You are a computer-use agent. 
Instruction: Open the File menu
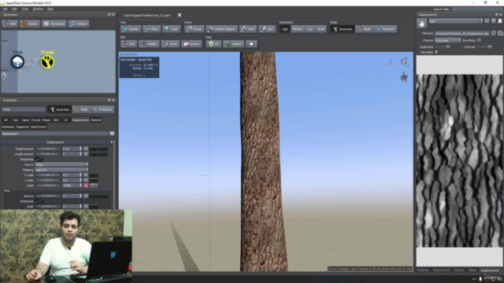(6, 9)
